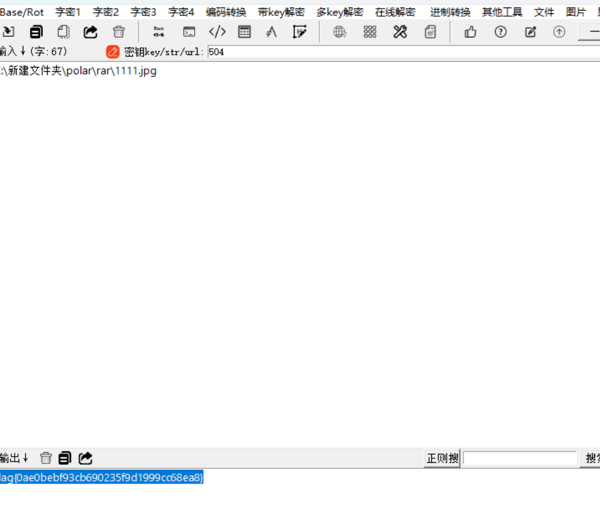Click the red eraser icon beside key field
The width and height of the screenshot is (600, 509).
click(113, 52)
